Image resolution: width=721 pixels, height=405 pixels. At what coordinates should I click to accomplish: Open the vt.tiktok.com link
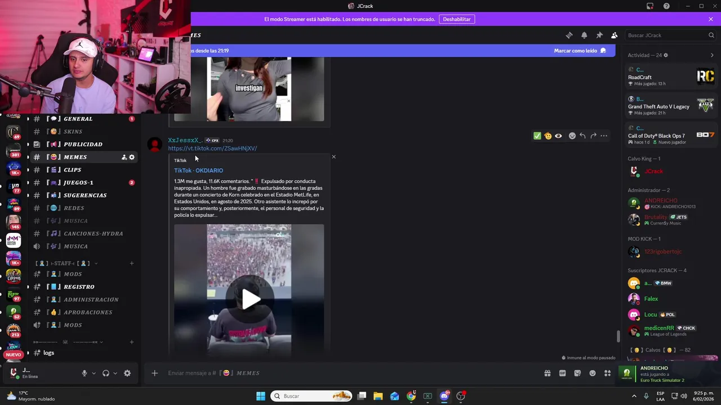pos(212,148)
